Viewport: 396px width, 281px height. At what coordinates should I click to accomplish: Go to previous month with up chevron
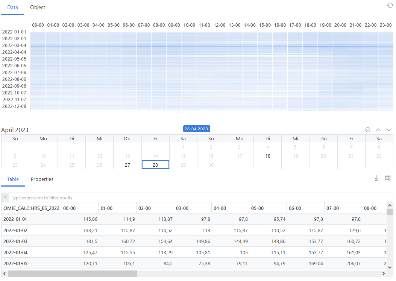pos(378,130)
